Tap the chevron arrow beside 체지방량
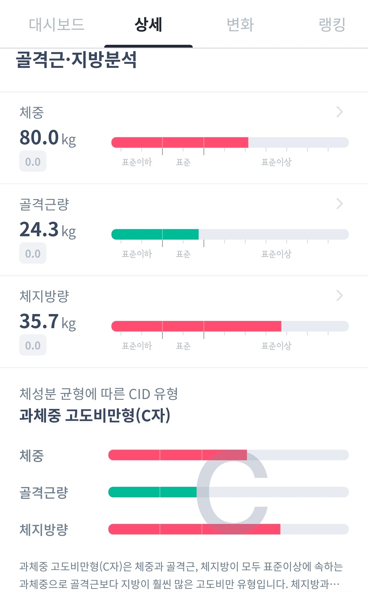Viewport: 368px width, 592px height. coord(339,295)
